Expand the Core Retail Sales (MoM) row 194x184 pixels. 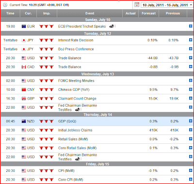pyautogui.click(x=191, y=148)
